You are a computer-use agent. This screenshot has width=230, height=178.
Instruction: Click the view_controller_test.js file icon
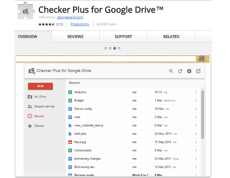(70, 126)
